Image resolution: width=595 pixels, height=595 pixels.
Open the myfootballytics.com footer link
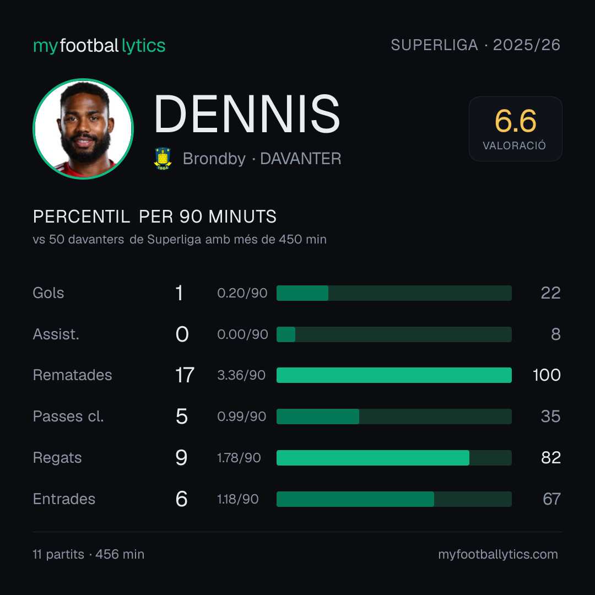[498, 554]
